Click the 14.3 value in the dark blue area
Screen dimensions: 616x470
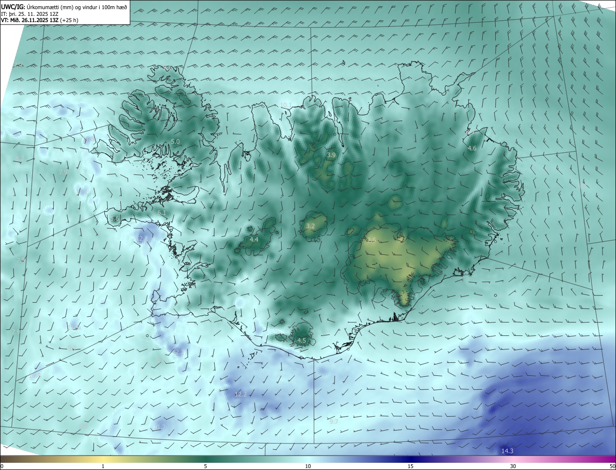(x=507, y=451)
